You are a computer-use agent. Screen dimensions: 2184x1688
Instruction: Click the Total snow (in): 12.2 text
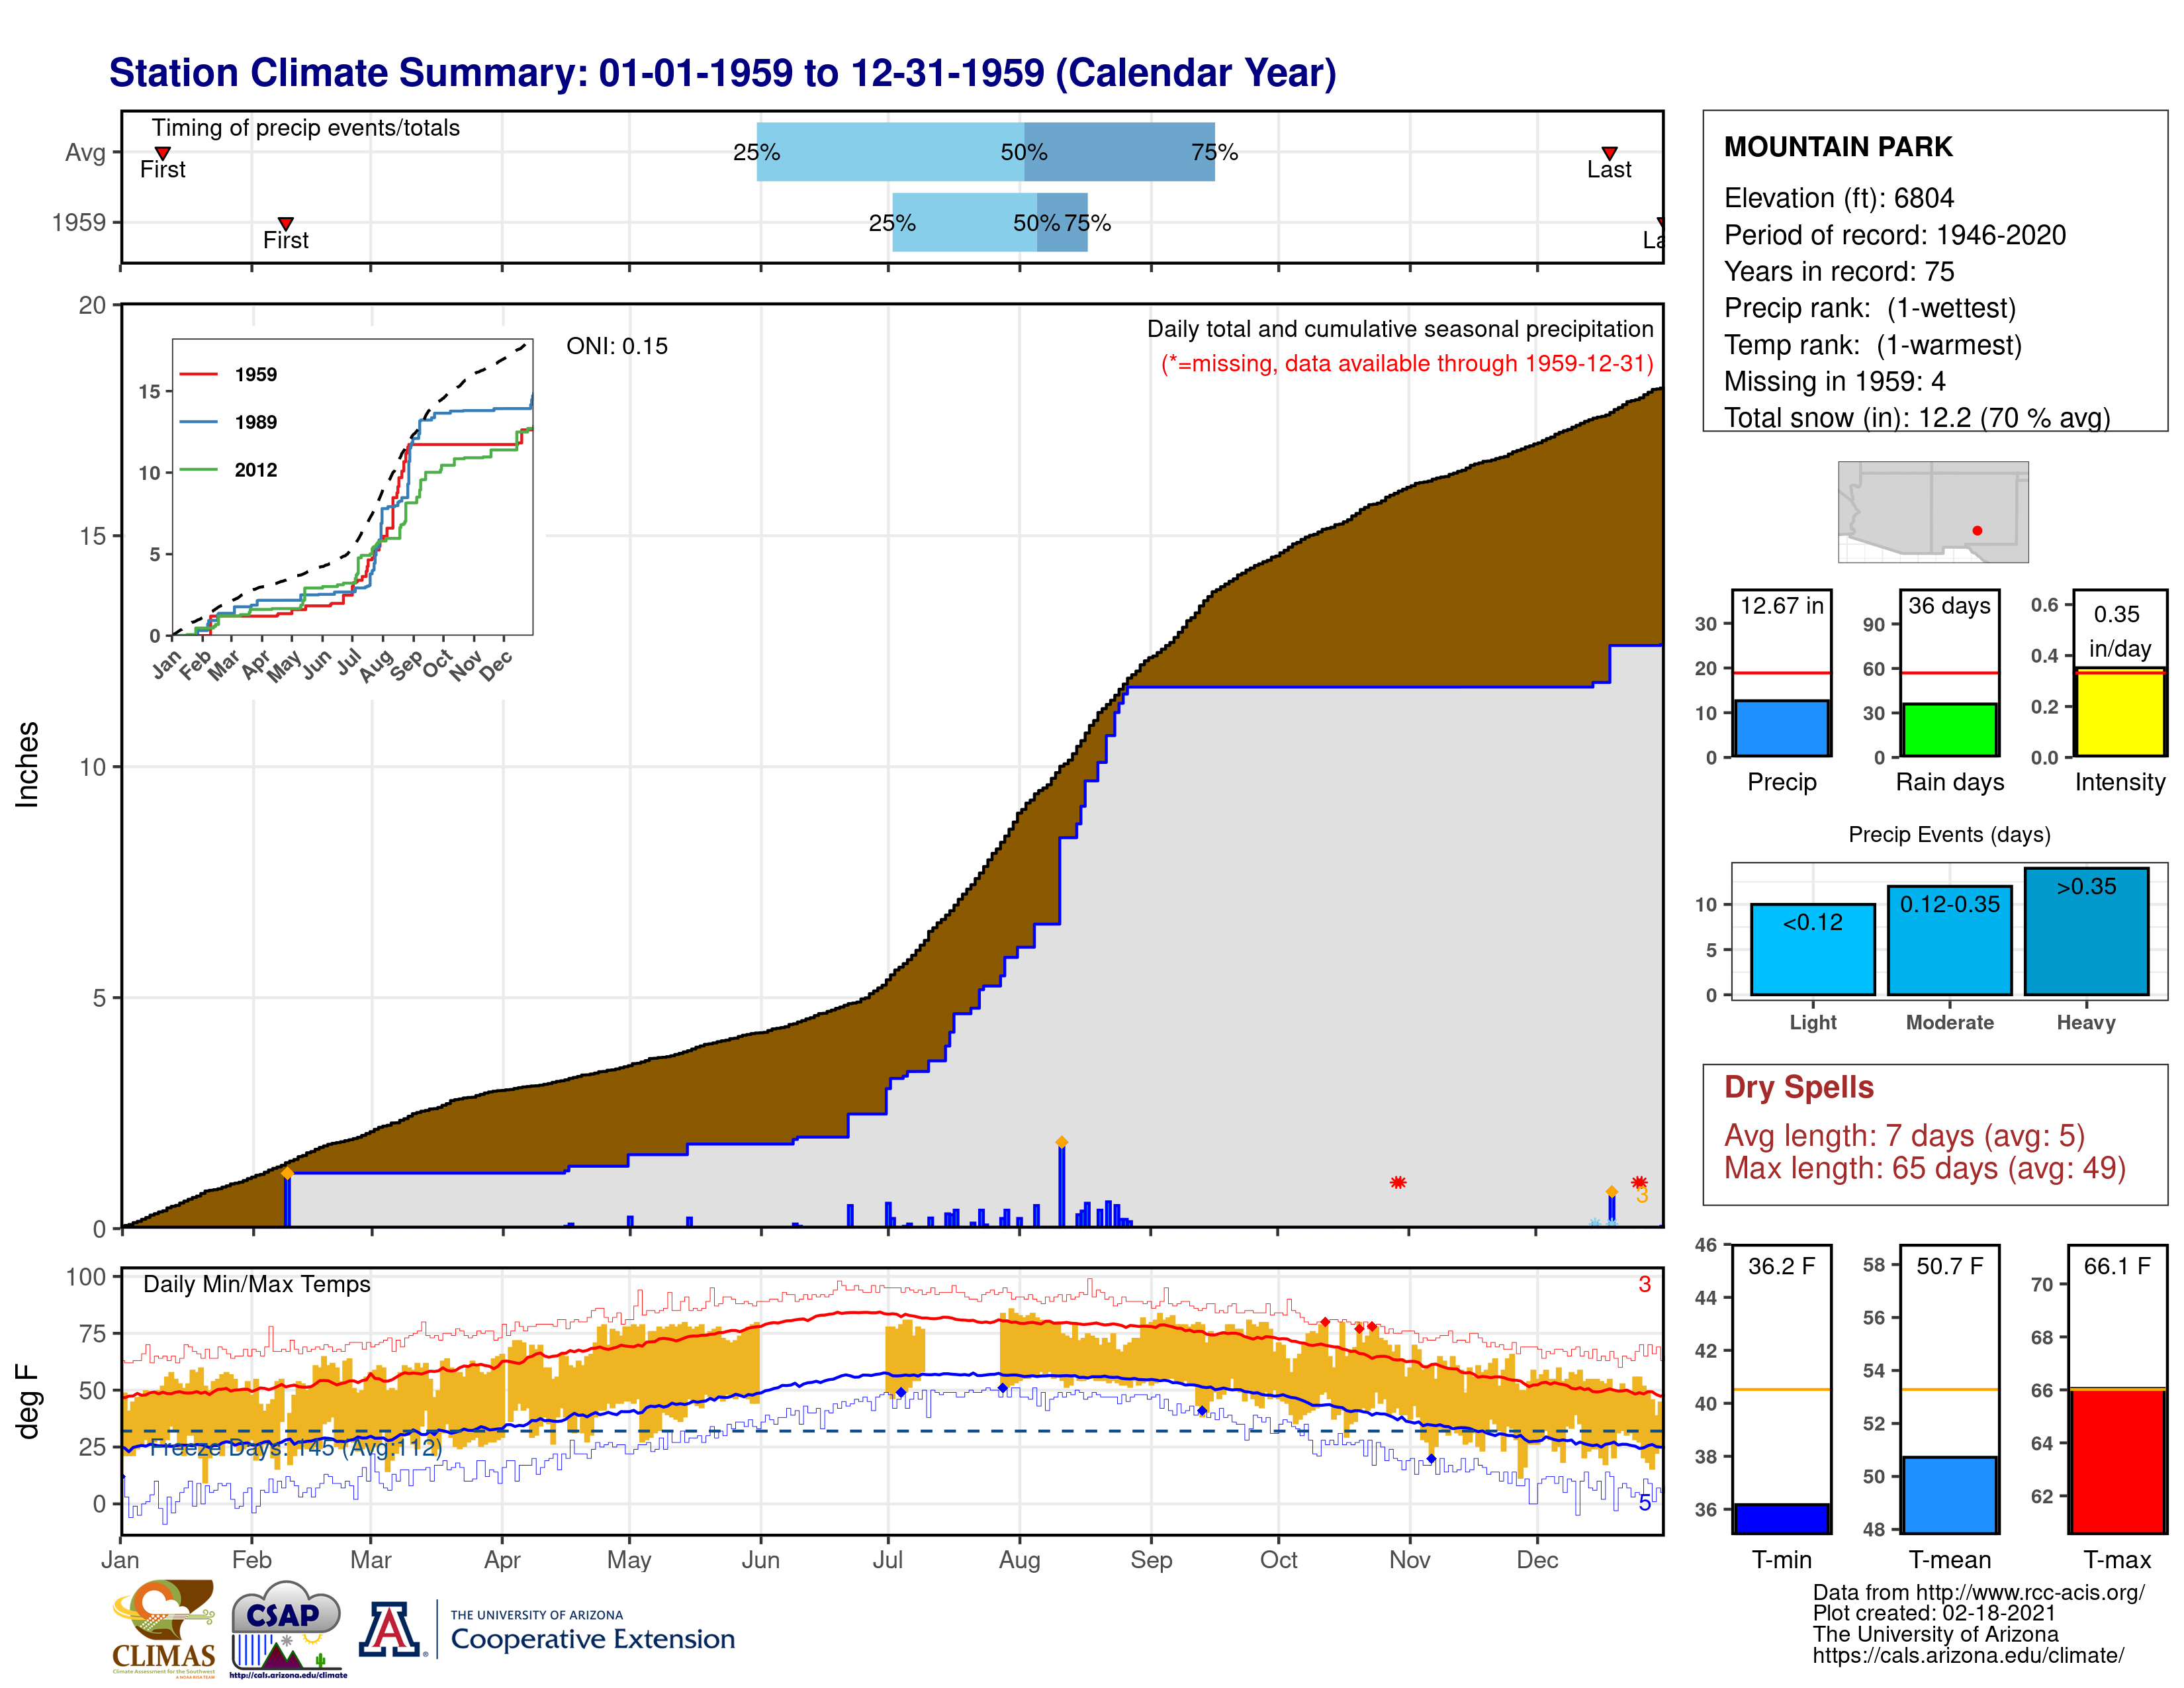coord(1917,417)
